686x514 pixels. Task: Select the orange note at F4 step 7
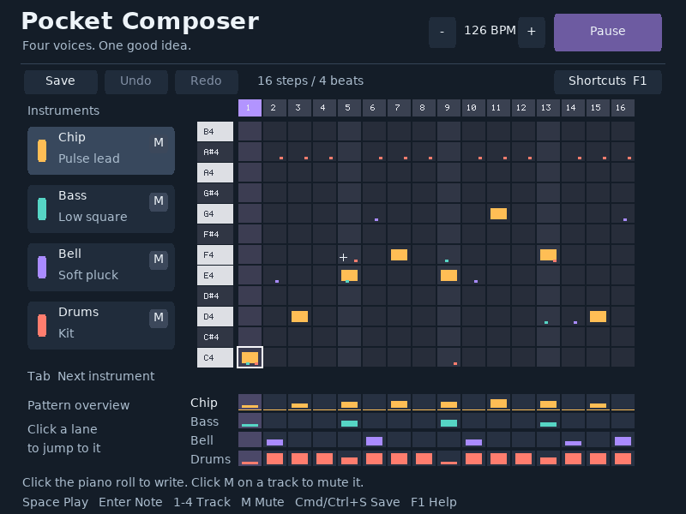(399, 254)
